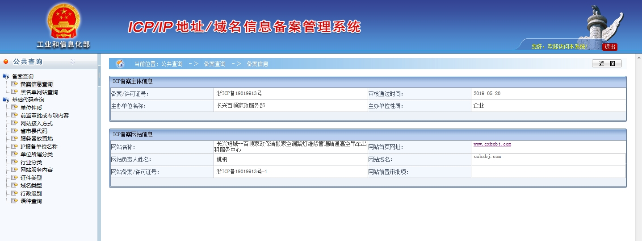Click the page icon beside 域名类型

pyautogui.click(x=15, y=185)
